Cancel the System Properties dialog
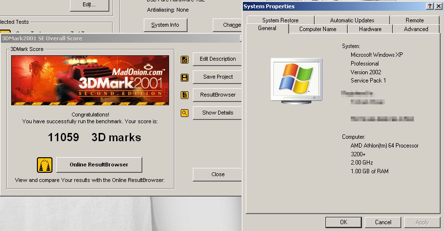This screenshot has height=231, width=444. 383,222
